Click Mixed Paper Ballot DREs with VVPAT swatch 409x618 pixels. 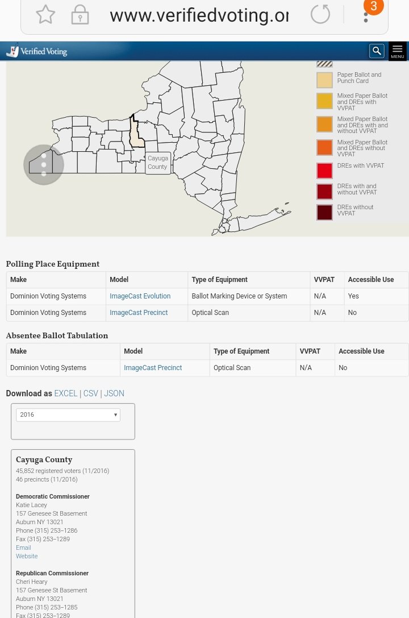click(324, 101)
